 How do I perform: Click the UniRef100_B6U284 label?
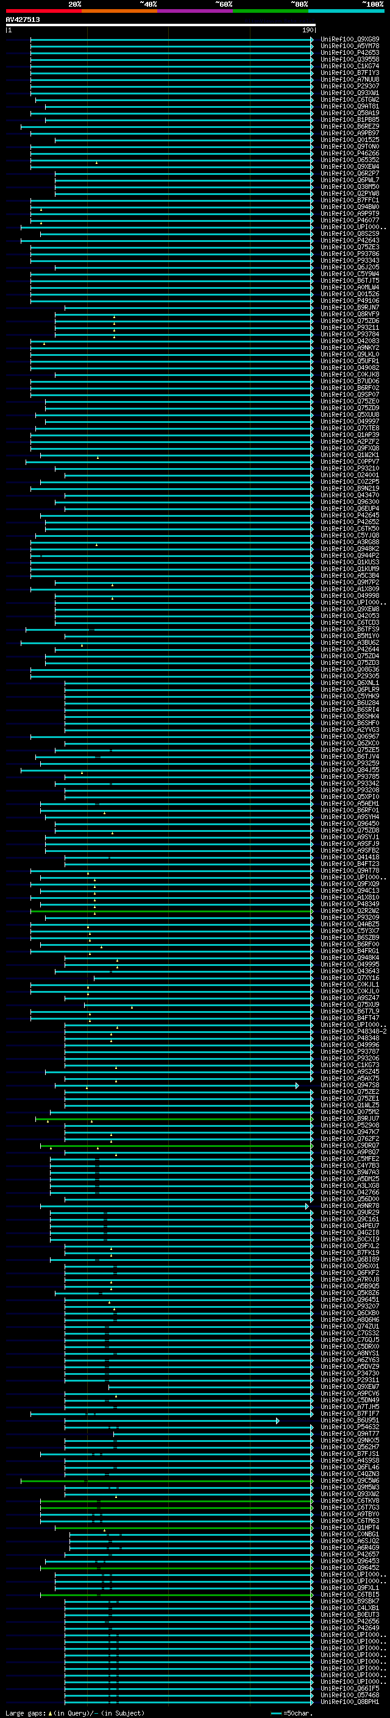pyautogui.click(x=350, y=703)
